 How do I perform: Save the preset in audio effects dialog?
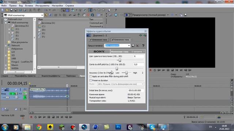tap(133, 45)
